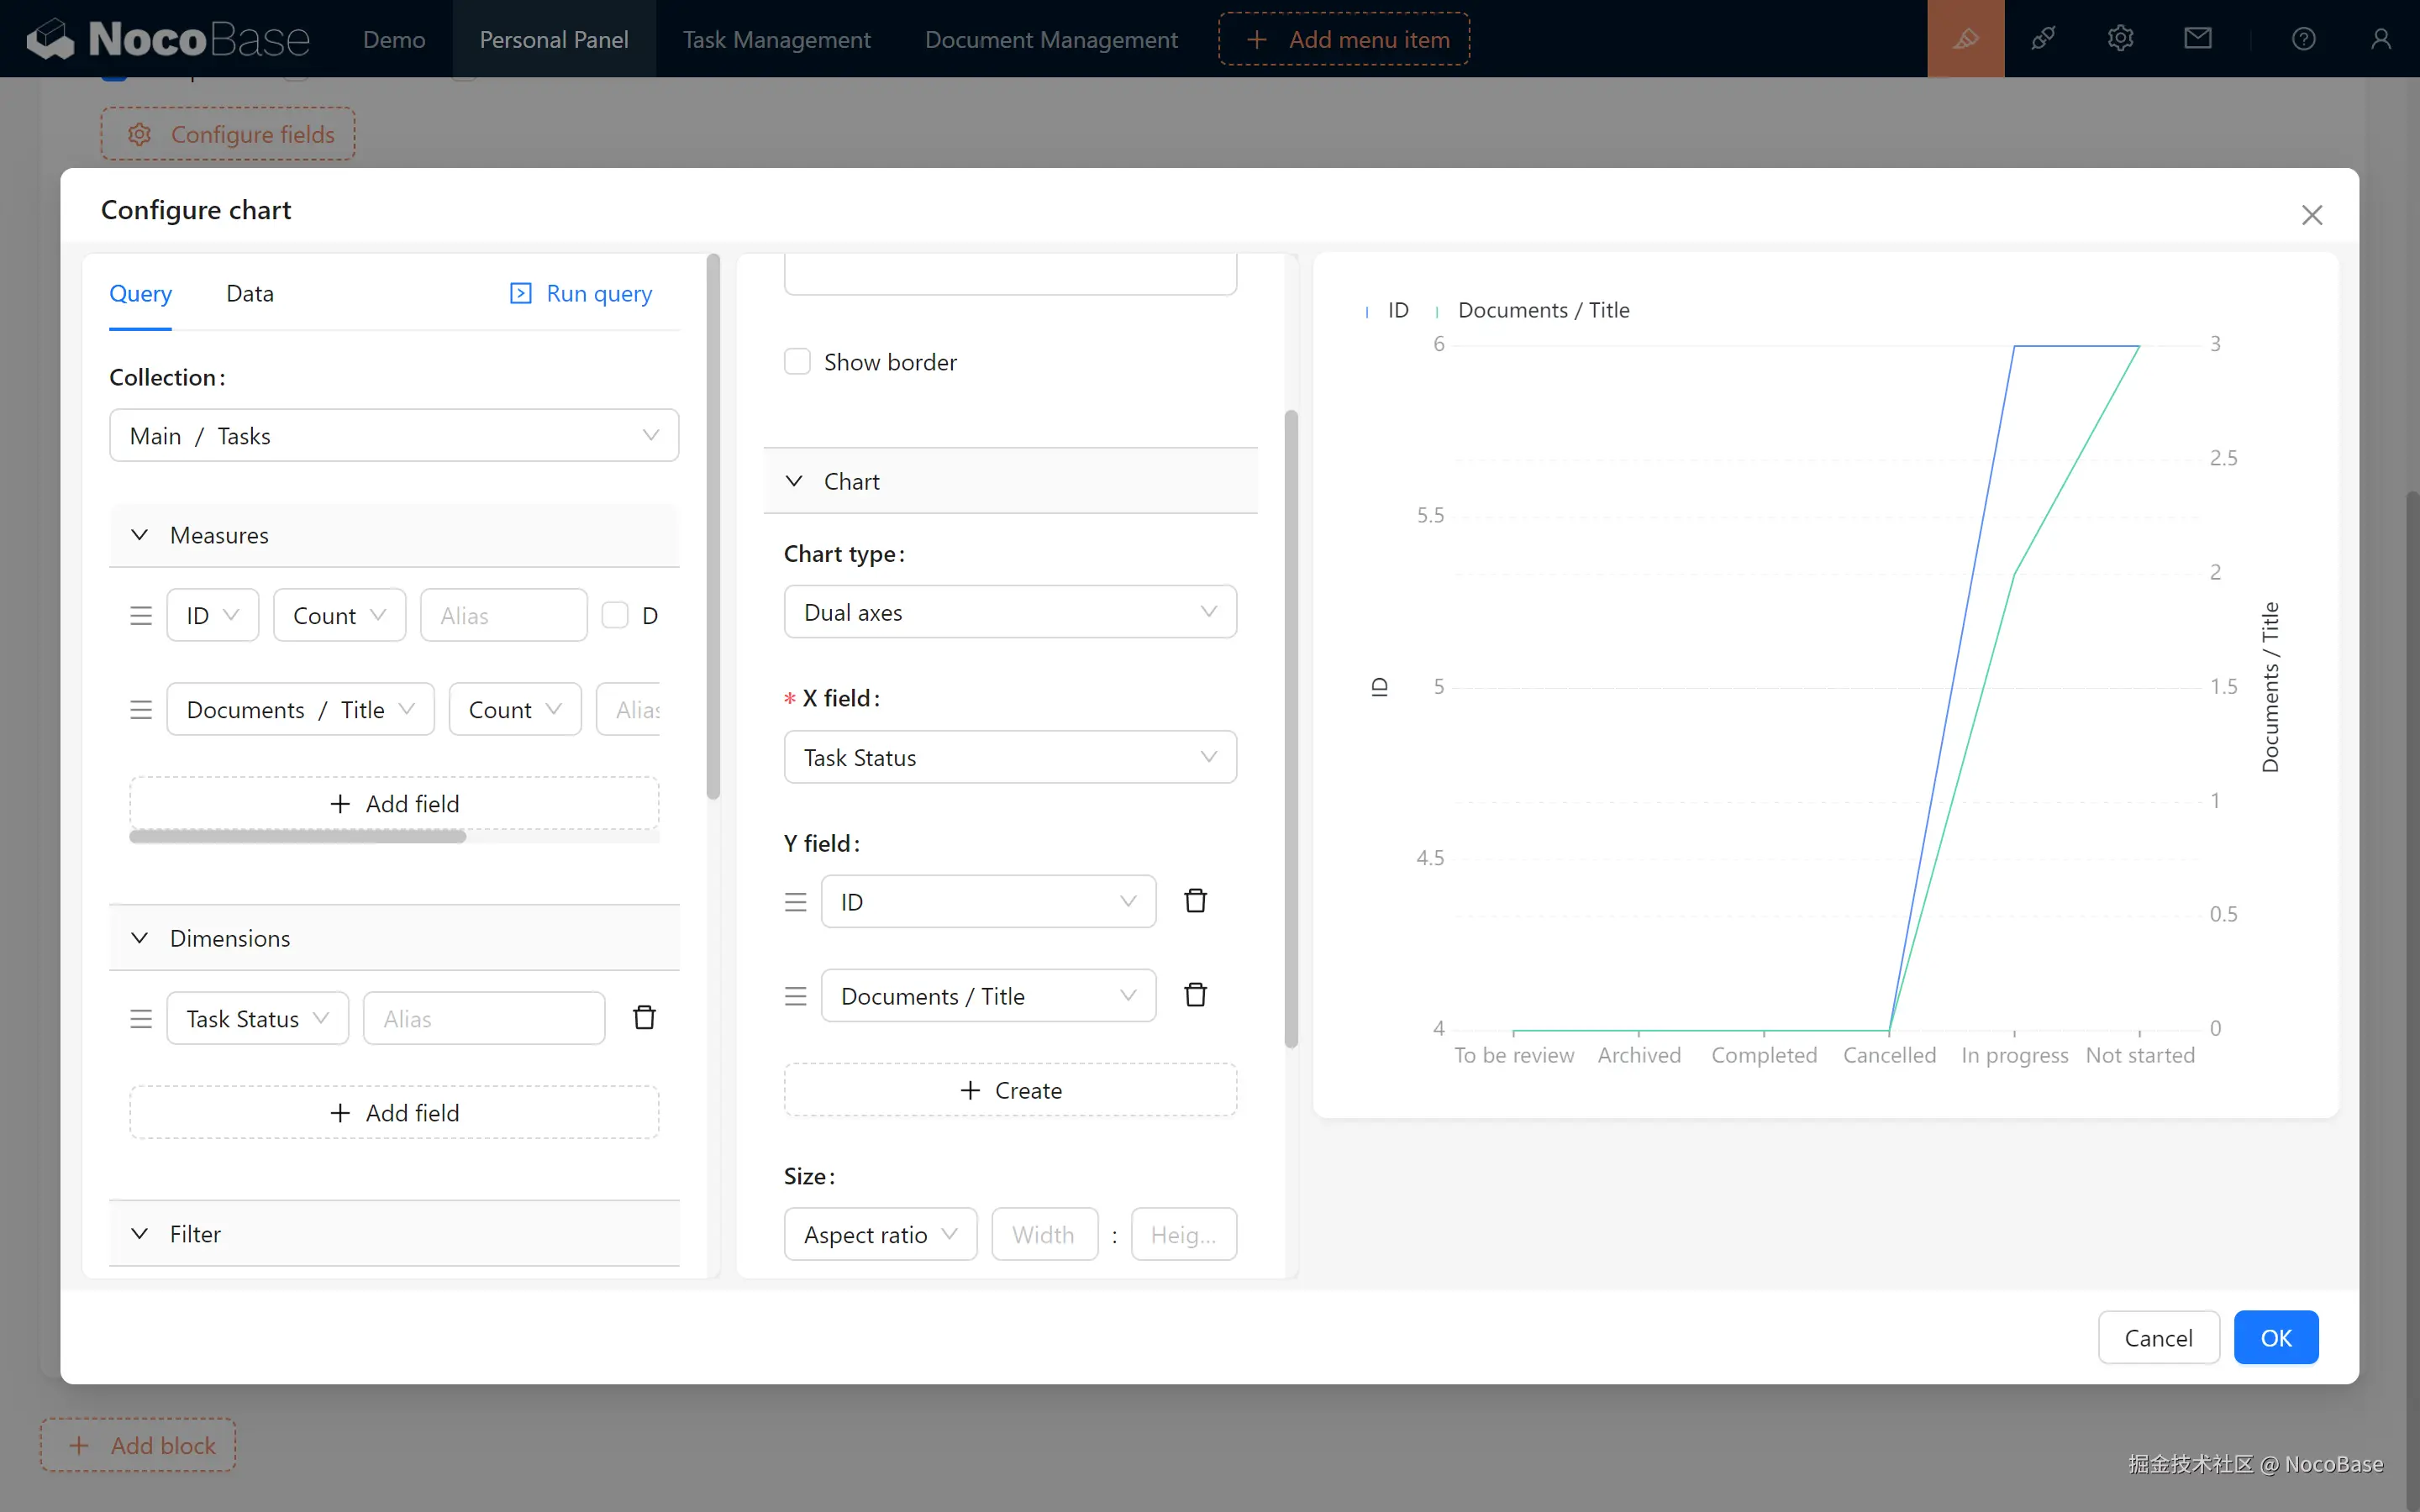Open the Collection Main / Tasks dropdown
Screen dimensions: 2420x1512
[394, 436]
